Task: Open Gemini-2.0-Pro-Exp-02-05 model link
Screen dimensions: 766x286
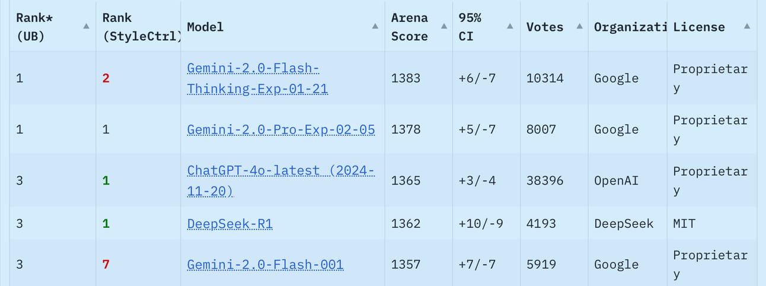Action: point(281,129)
